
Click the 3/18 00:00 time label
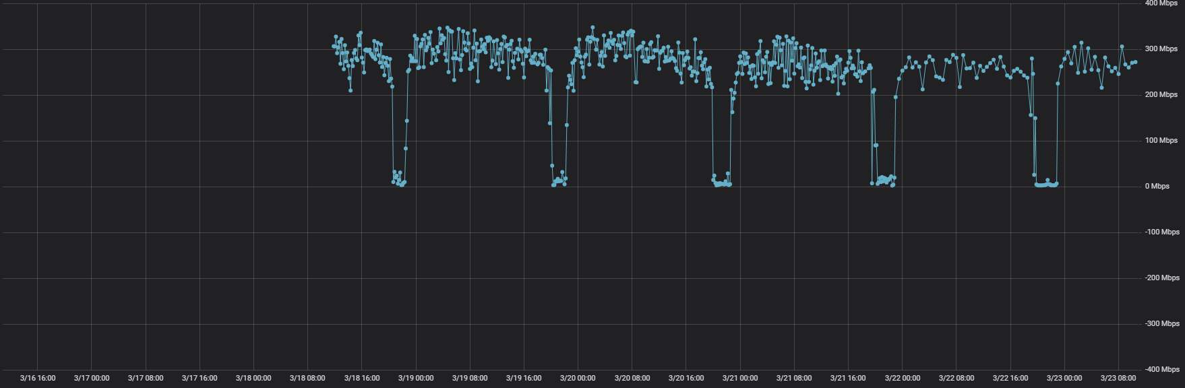[x=253, y=378]
